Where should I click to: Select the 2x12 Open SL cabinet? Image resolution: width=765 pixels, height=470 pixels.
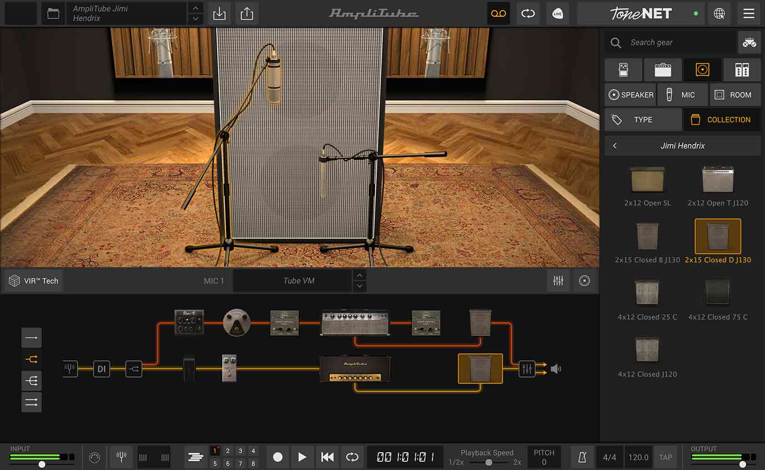(x=647, y=186)
